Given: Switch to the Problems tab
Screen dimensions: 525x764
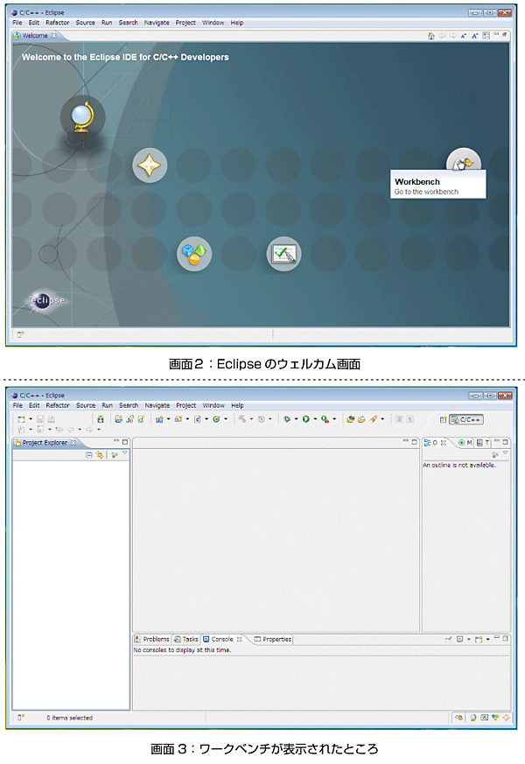Looking at the screenshot, I should pyautogui.click(x=152, y=639).
